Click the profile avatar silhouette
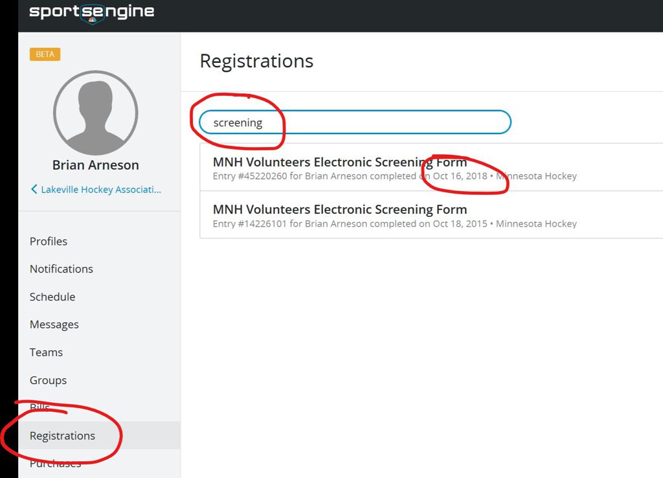The height and width of the screenshot is (478, 663). (95, 113)
